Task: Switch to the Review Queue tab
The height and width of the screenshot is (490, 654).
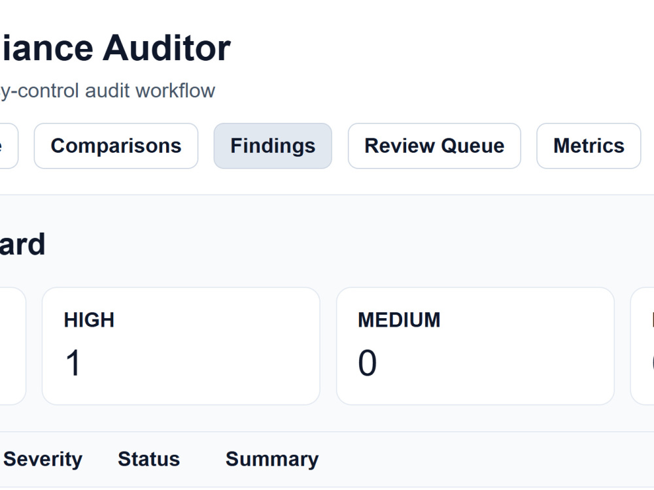Action: tap(434, 146)
